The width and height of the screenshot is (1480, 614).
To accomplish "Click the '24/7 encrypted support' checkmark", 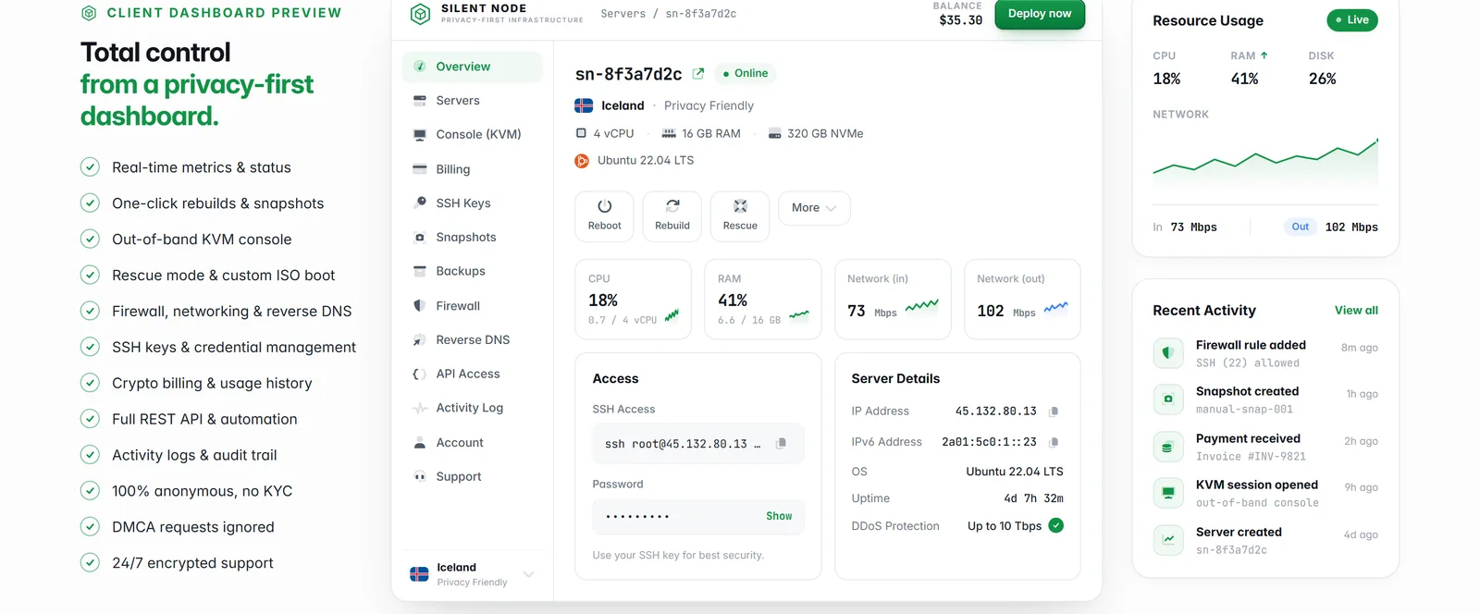I will 90,563.
